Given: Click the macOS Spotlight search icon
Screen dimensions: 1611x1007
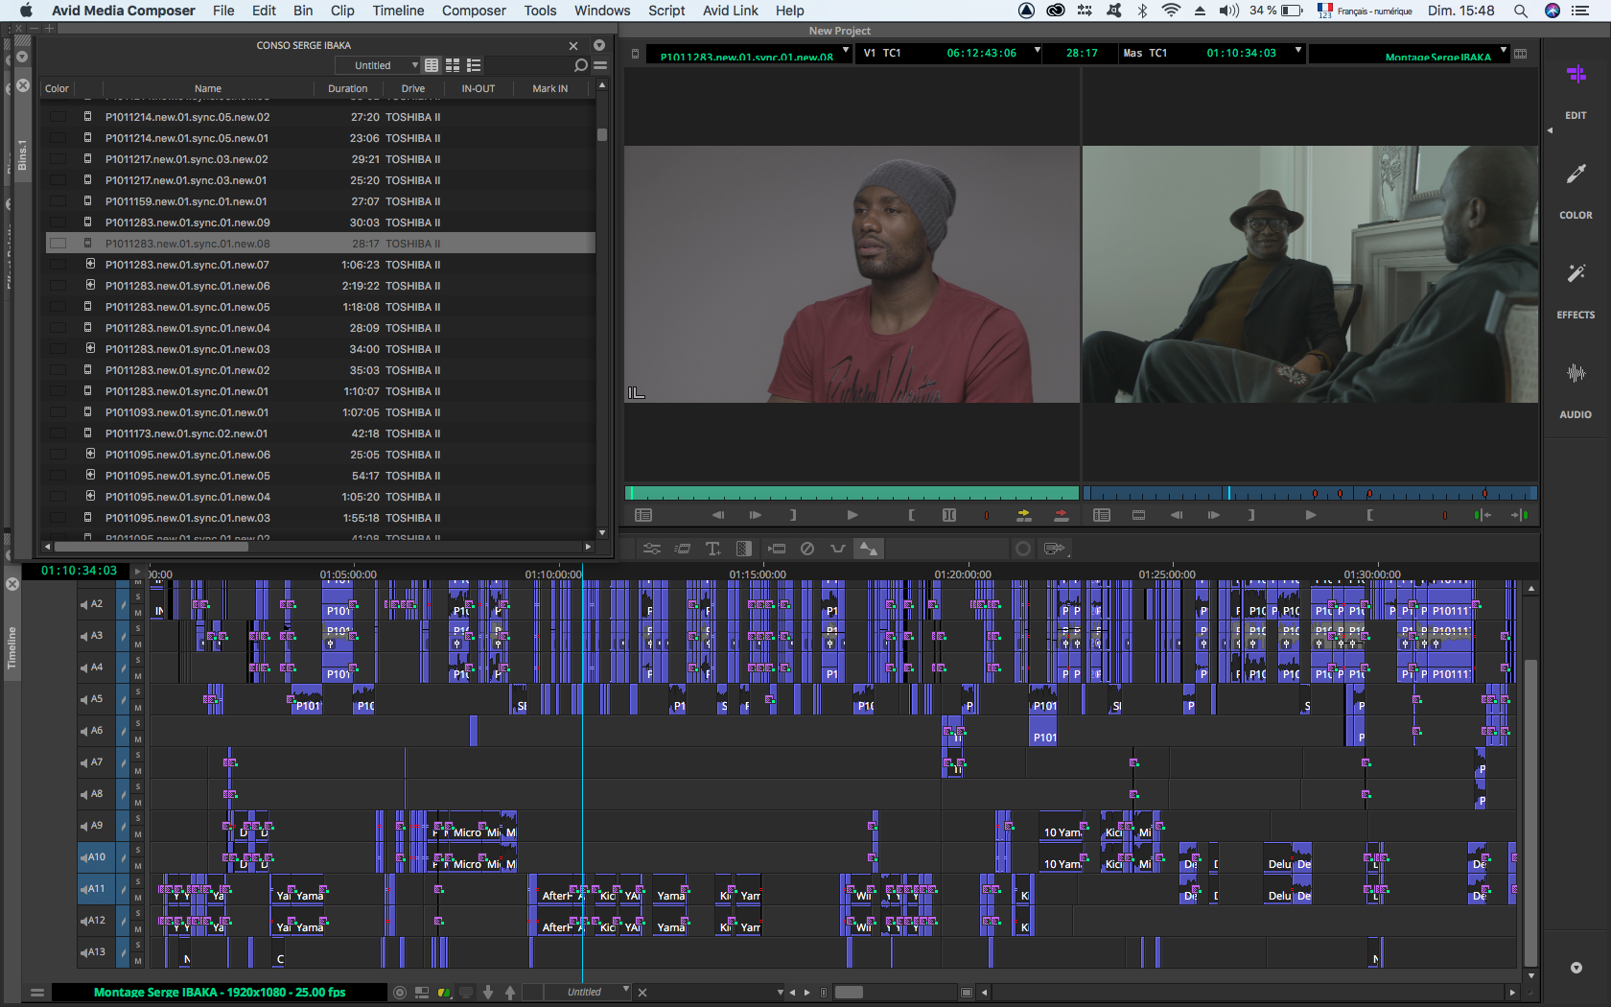Looking at the screenshot, I should point(1520,11).
